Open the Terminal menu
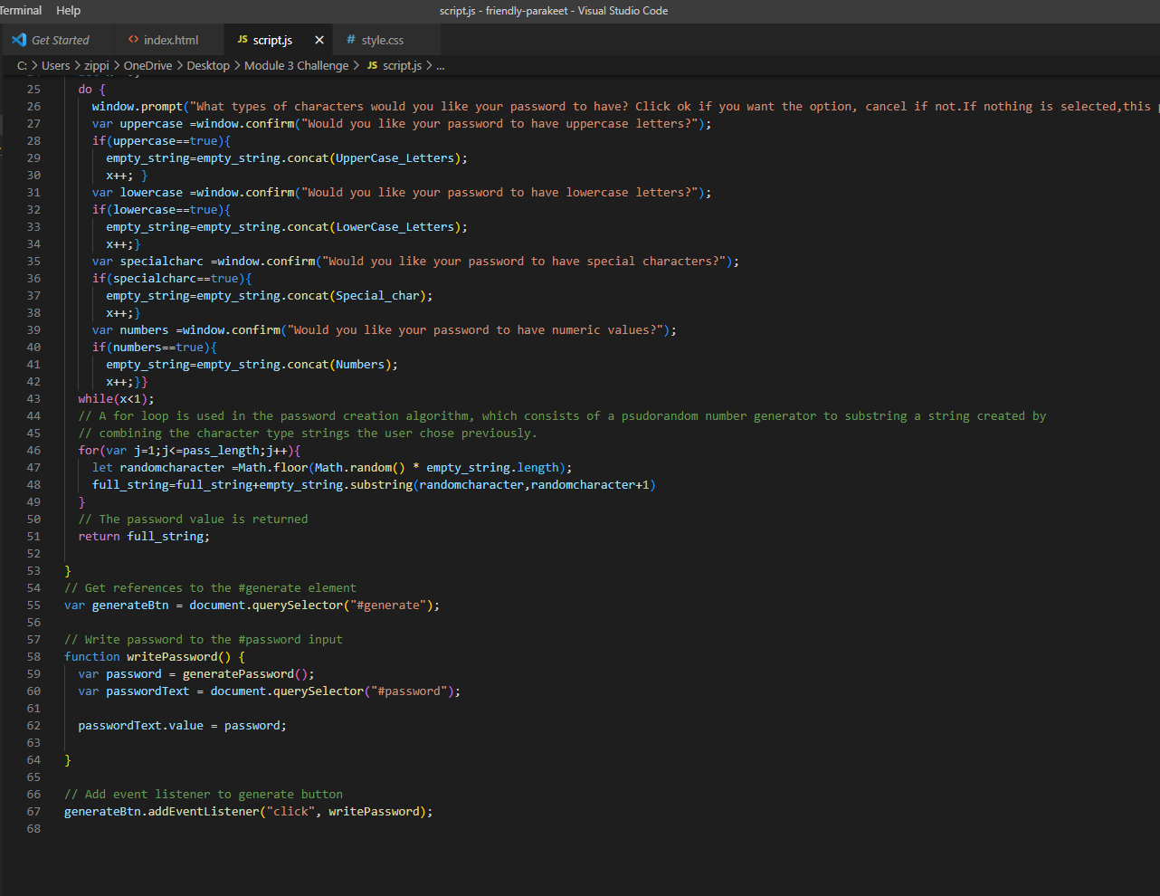 tap(21, 11)
